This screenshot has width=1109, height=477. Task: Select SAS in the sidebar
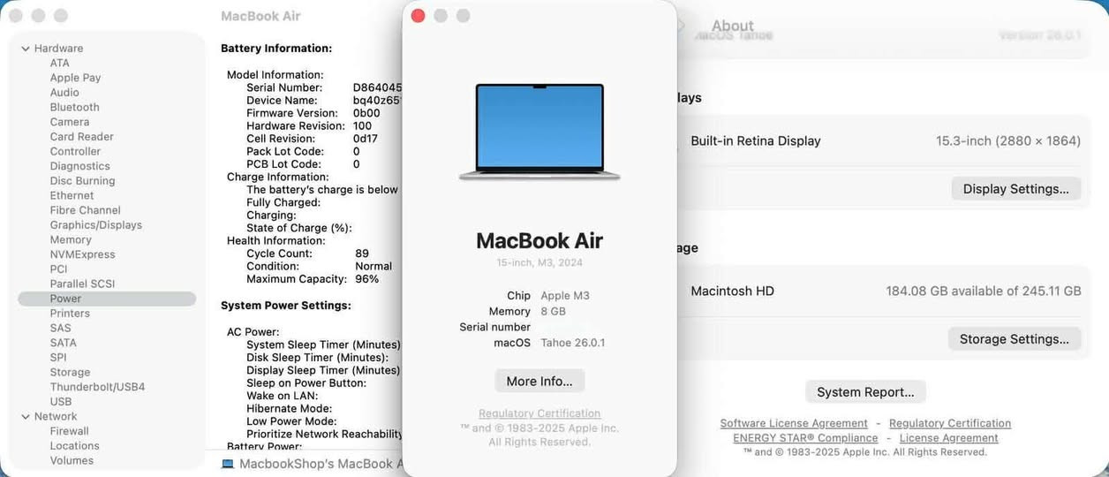[x=60, y=328]
